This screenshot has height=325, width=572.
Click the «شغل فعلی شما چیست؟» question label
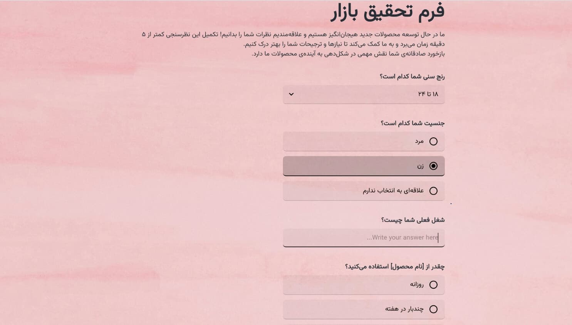point(413,220)
